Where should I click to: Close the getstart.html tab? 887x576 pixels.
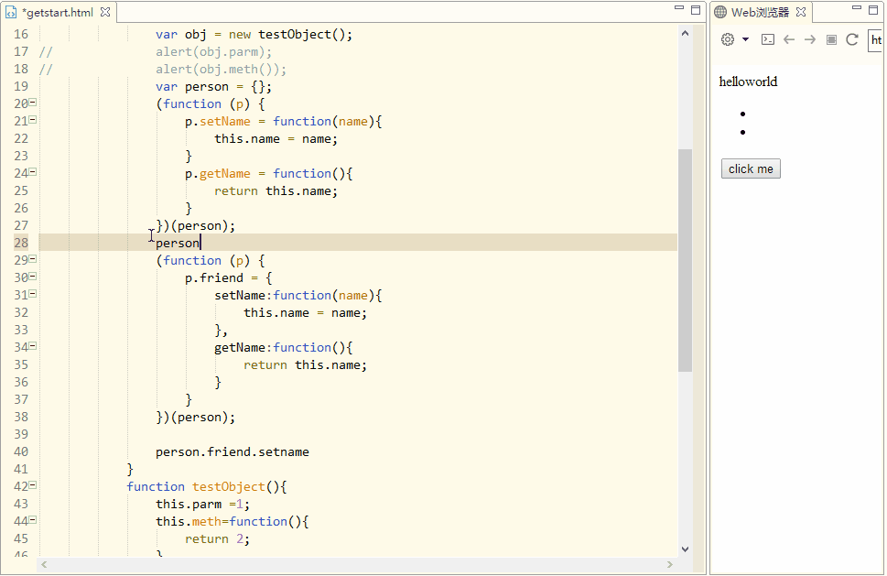pyautogui.click(x=105, y=13)
